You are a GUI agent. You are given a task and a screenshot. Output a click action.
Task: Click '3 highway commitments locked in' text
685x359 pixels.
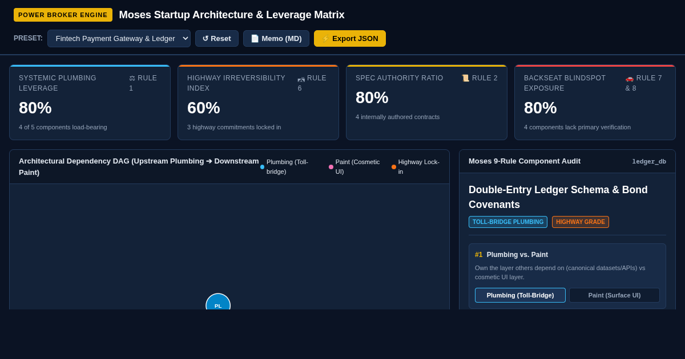click(x=234, y=127)
